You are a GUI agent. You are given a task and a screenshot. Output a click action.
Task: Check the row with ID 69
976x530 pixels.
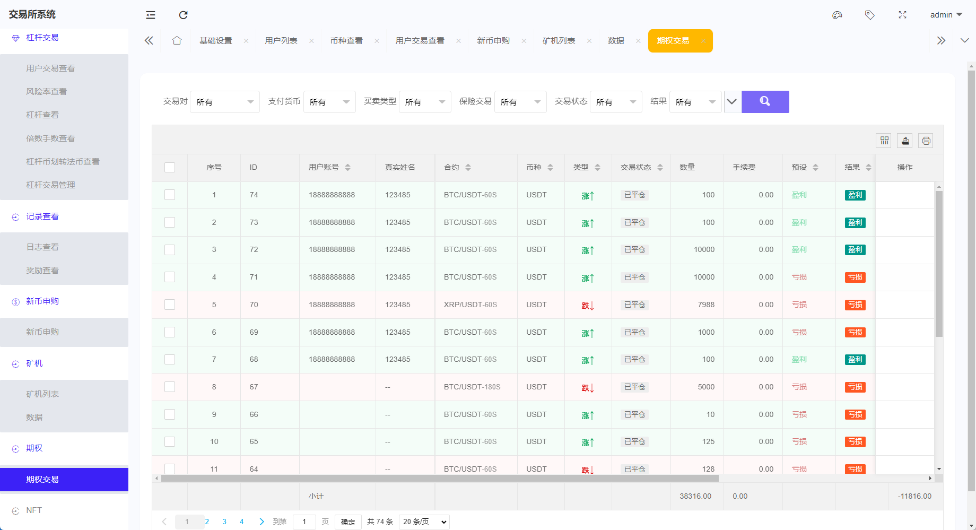tap(170, 333)
